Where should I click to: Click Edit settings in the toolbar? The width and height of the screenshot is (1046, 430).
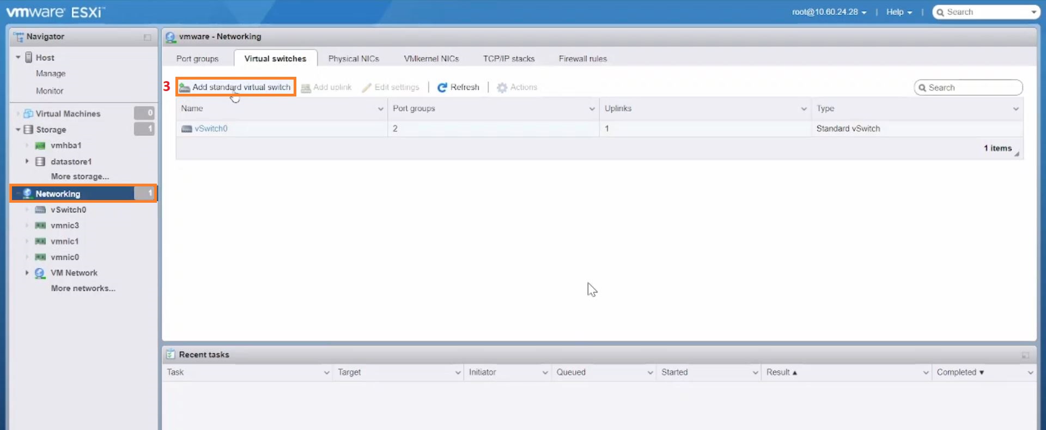391,87
